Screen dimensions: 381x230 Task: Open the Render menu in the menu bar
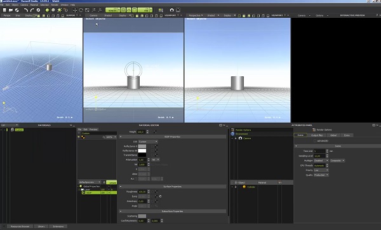point(55,5)
